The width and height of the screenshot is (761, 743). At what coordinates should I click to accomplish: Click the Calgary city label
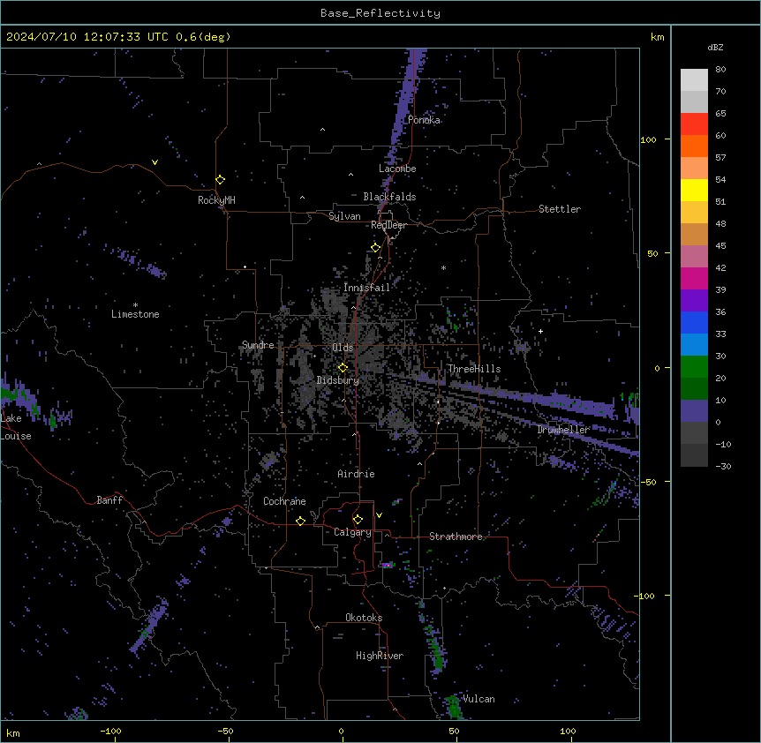click(352, 532)
